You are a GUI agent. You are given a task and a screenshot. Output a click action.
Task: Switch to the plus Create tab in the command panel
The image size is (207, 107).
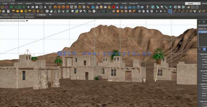pyautogui.click(x=200, y=22)
